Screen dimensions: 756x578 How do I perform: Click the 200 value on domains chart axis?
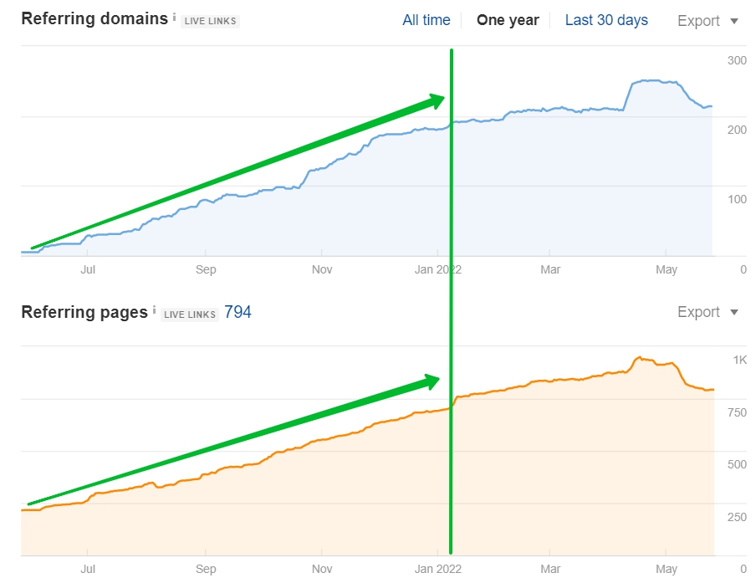(x=737, y=130)
